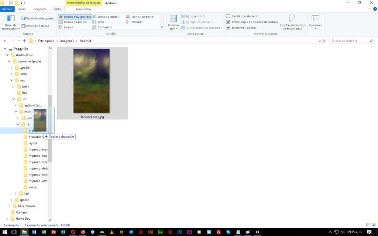Image resolution: width=378 pixels, height=236 pixels.
Task: Switch to the Compartir ribbon tab
Action: 40,9
